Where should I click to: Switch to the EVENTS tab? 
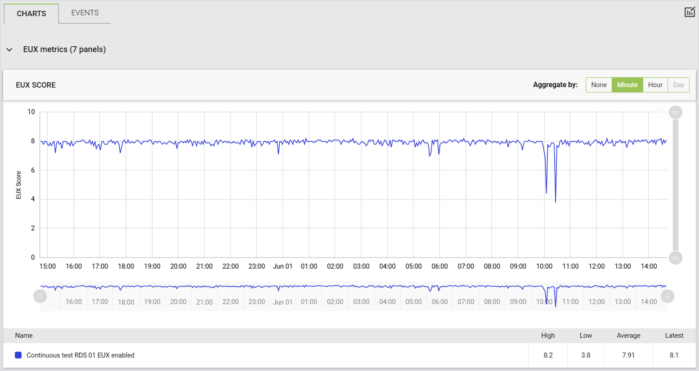[x=85, y=13]
